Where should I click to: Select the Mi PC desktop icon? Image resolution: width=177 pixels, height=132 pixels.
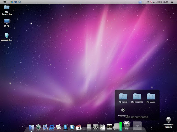click(x=7, y=23)
